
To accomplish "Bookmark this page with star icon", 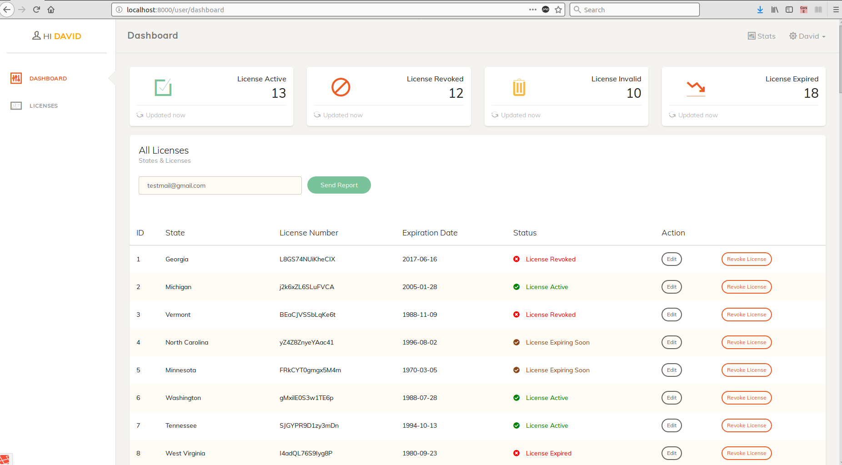I will pyautogui.click(x=558, y=10).
